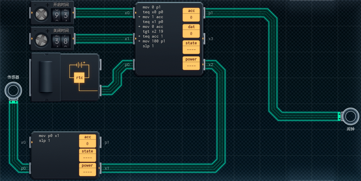Click the tens digit wheel showing 9

pos(57,15)
